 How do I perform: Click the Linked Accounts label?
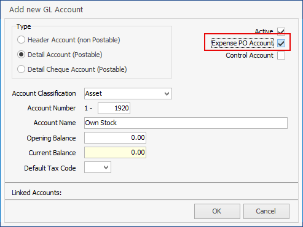37,193
